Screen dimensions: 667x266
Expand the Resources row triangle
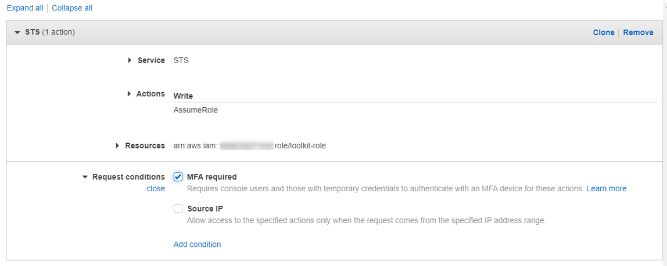pos(118,145)
